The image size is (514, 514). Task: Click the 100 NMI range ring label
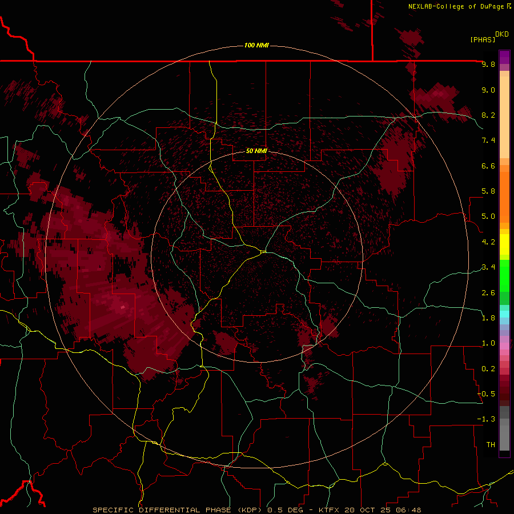pos(256,45)
